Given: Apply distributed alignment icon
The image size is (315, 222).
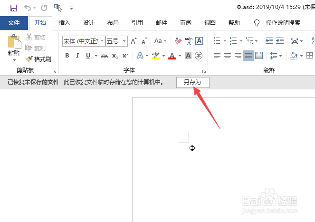Looking at the screenshot, I should coord(259,56).
